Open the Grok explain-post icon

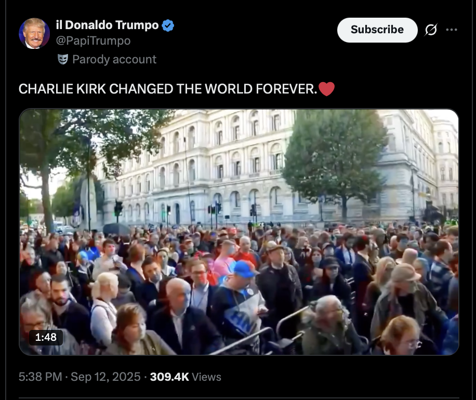tap(431, 30)
